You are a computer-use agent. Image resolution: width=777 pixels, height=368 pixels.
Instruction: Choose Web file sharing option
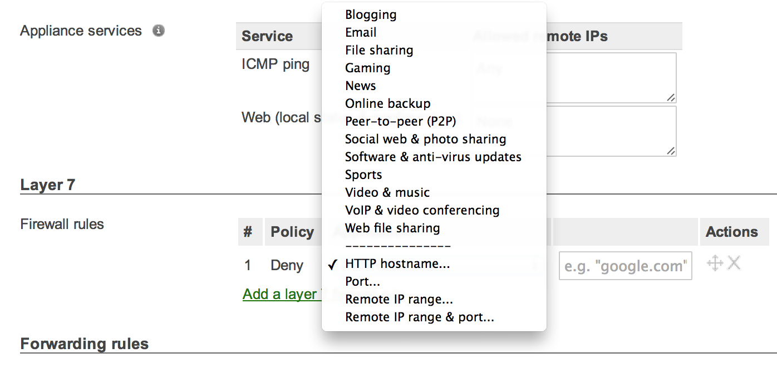392,228
